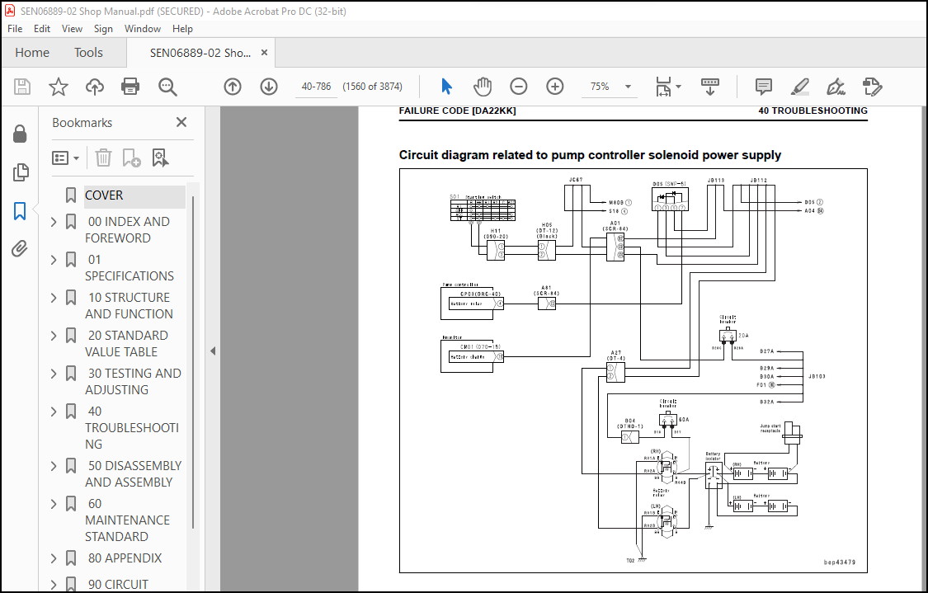Expand 80 APPENDIX bookmark
The width and height of the screenshot is (928, 593).
pos(54,558)
